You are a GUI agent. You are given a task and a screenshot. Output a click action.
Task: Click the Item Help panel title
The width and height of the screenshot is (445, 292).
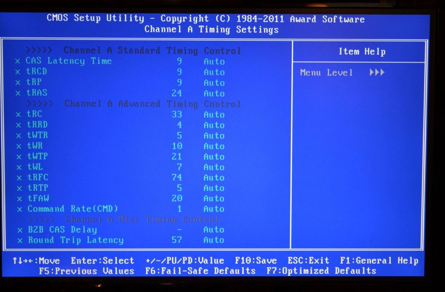click(362, 52)
